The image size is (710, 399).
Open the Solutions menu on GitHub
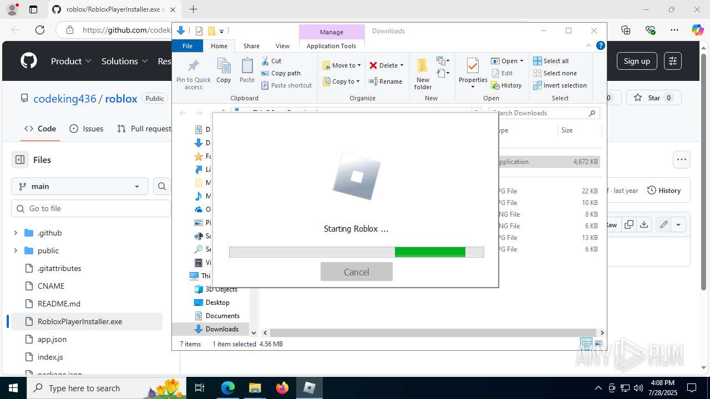[125, 61]
